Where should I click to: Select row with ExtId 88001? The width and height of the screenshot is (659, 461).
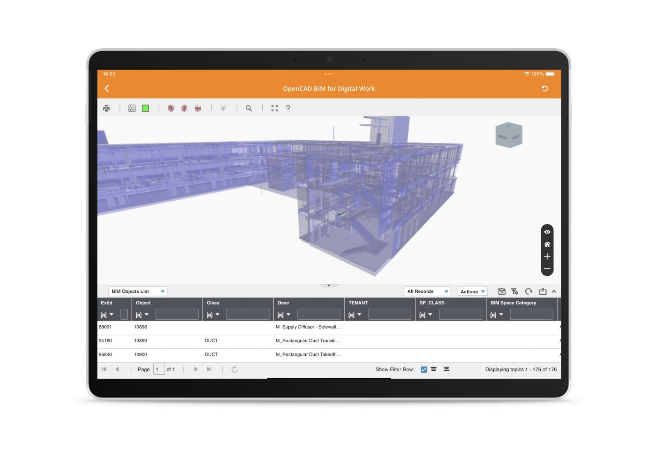(329, 327)
